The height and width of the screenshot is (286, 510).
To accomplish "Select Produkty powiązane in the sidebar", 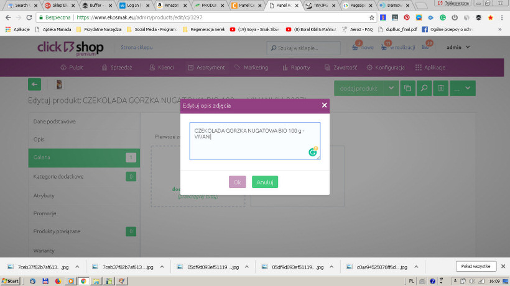I will click(x=84, y=231).
